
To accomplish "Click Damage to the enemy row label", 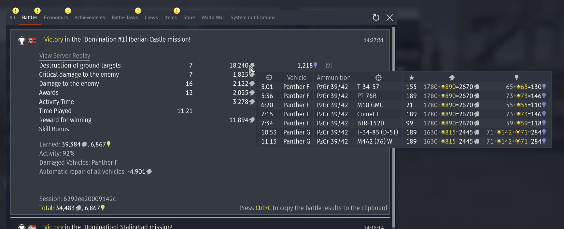I will tap(69, 83).
